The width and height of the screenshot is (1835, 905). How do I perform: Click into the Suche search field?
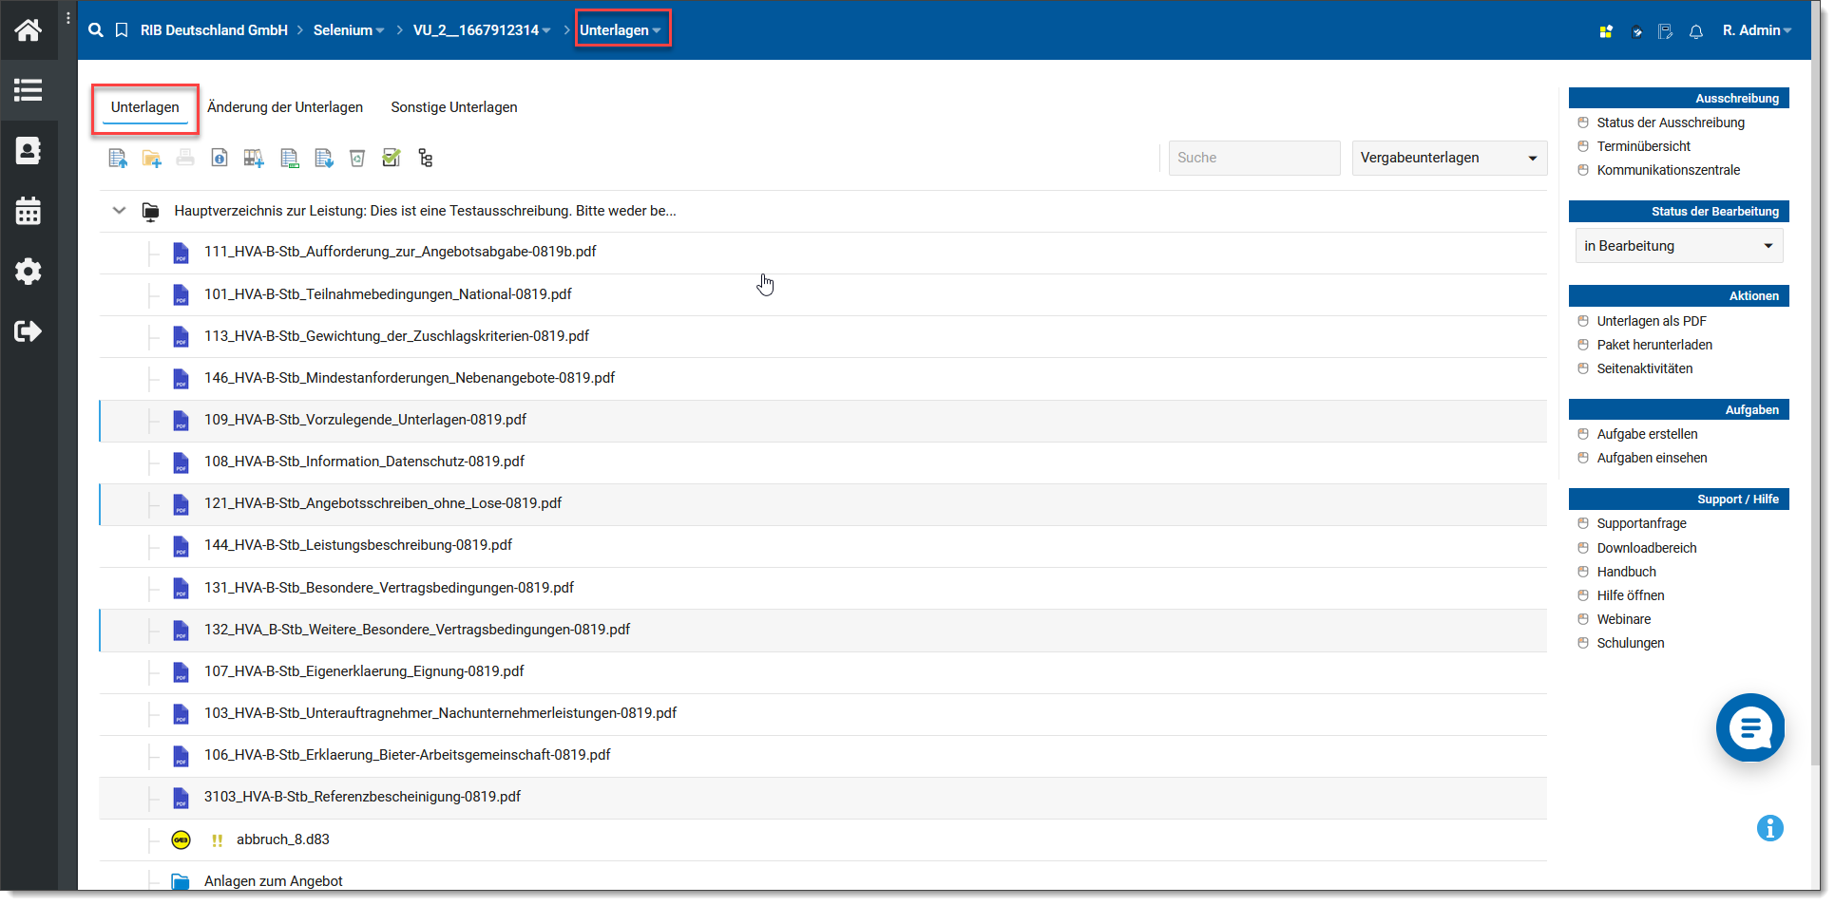click(x=1253, y=158)
